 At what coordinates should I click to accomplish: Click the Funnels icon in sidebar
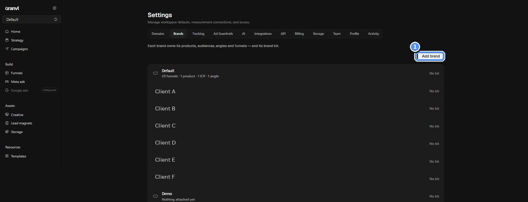7,73
